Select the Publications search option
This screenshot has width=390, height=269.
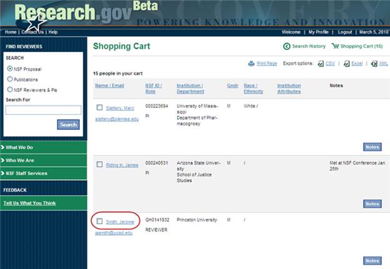point(10,79)
